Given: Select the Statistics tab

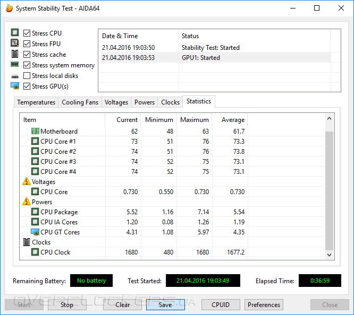Looking at the screenshot, I should 199,101.
